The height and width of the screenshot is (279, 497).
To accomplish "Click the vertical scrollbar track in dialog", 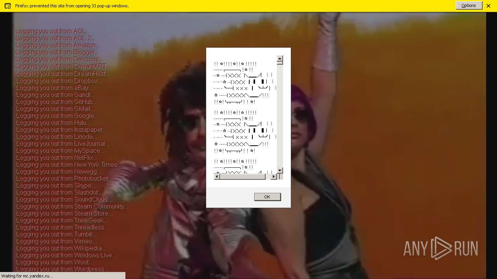I will tap(280, 116).
